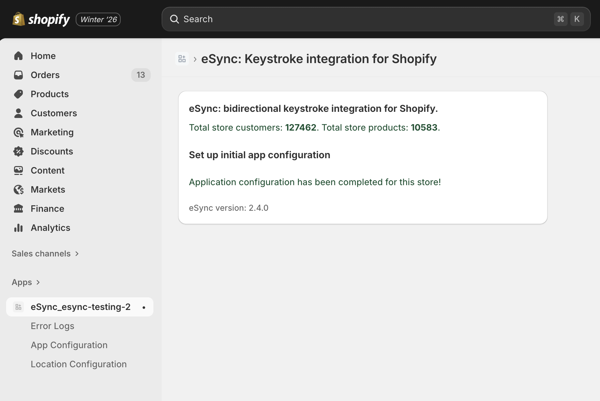Open the Error Logs page
This screenshot has height=401, width=600.
pyautogui.click(x=52, y=326)
